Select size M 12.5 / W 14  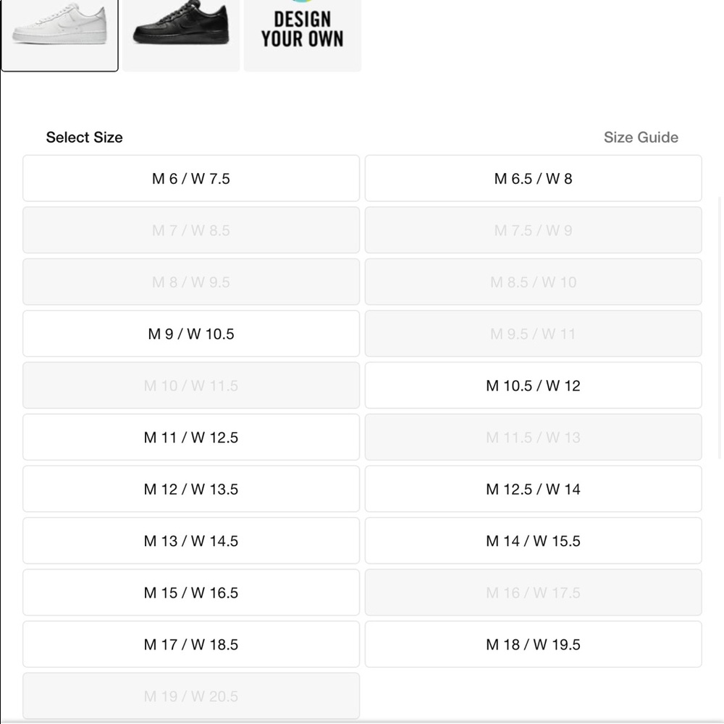pos(533,489)
